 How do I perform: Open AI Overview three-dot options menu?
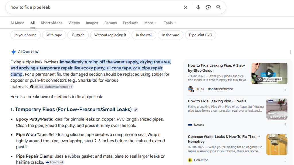[290, 52]
